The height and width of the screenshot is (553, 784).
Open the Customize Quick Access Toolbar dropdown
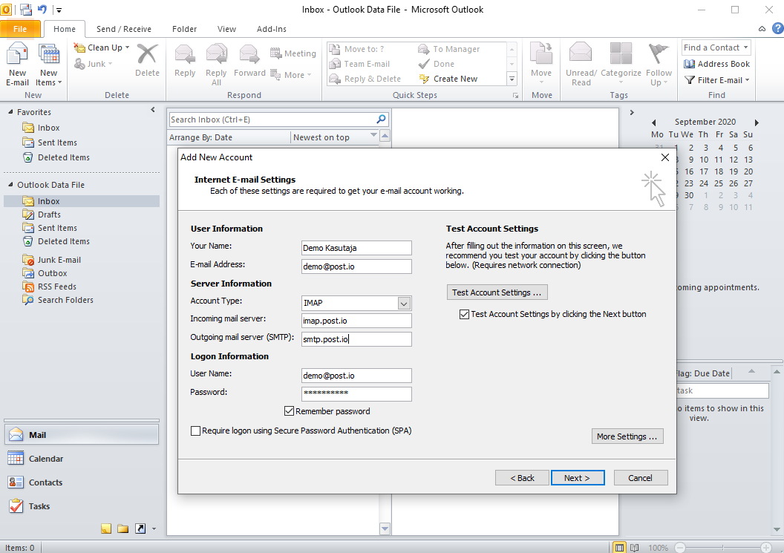[59, 10]
